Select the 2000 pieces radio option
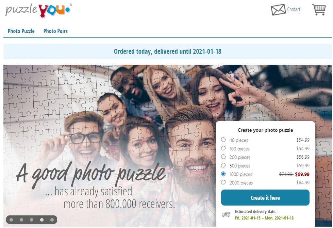The height and width of the screenshot is (228, 333). click(x=223, y=182)
